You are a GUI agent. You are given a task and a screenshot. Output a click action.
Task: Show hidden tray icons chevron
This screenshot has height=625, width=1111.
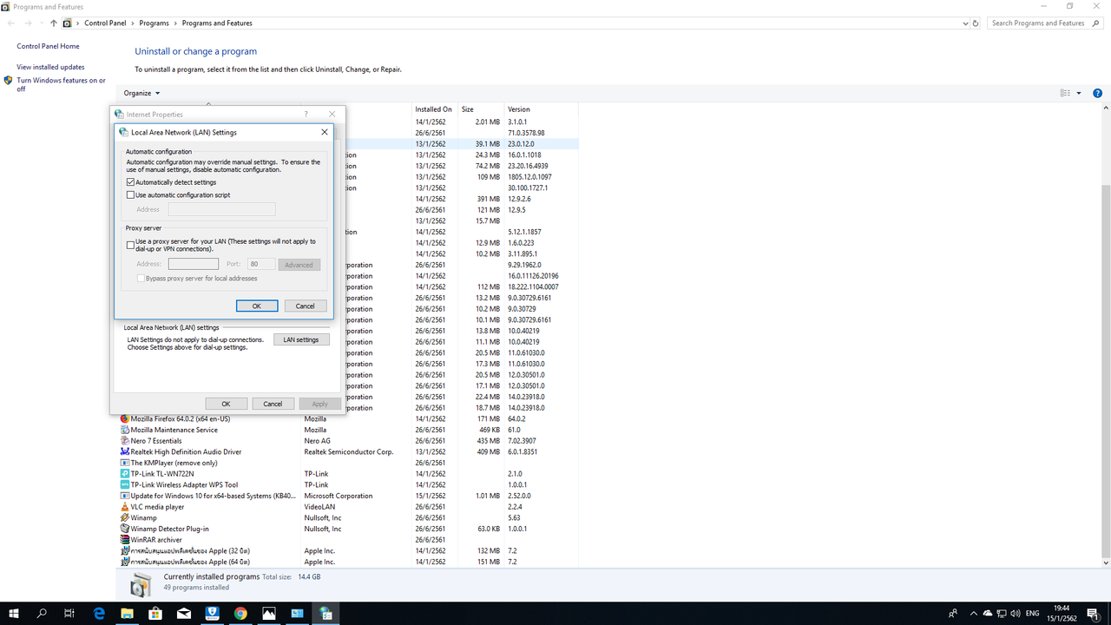973,614
